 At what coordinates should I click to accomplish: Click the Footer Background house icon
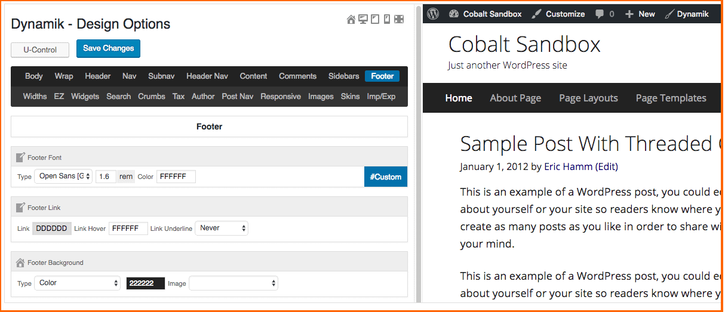[x=20, y=262]
